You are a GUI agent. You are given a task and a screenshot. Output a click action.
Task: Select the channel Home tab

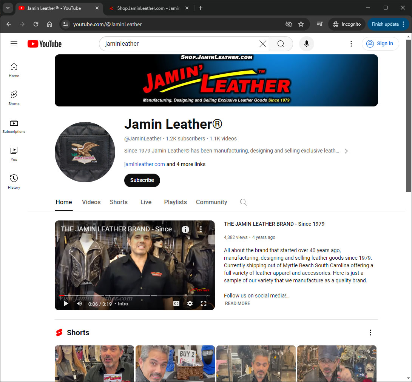63,202
